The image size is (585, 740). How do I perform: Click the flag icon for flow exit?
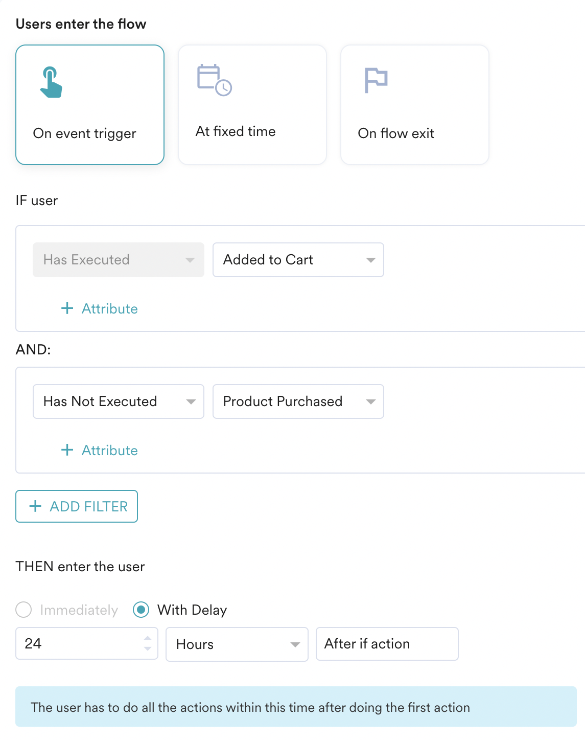[x=376, y=80]
